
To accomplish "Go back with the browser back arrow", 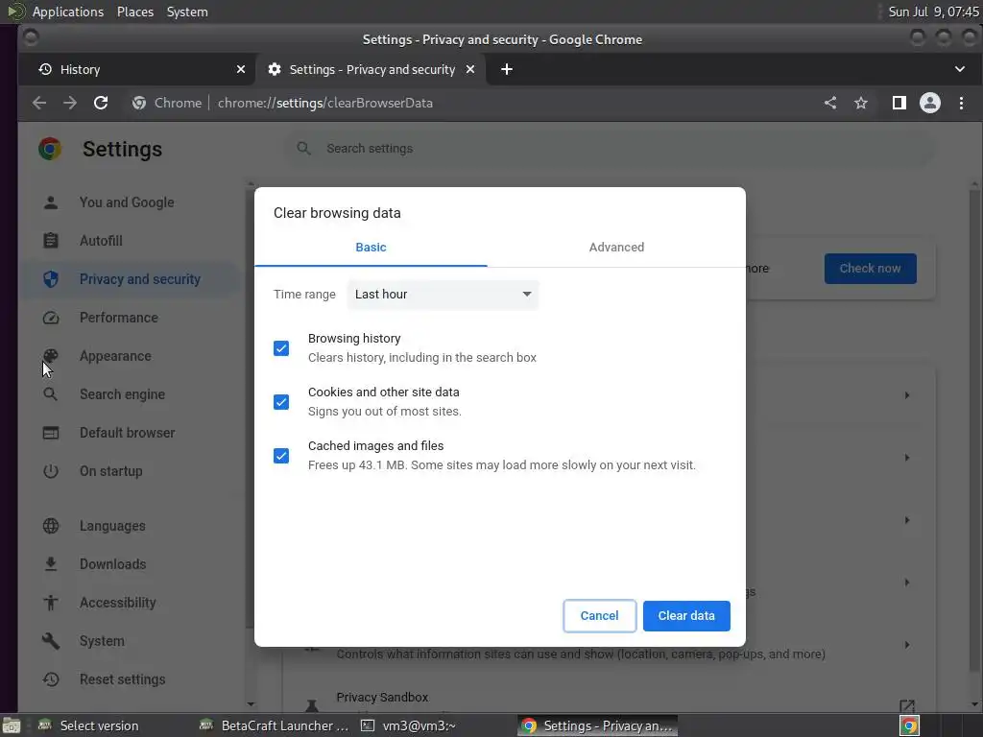I will tap(38, 103).
